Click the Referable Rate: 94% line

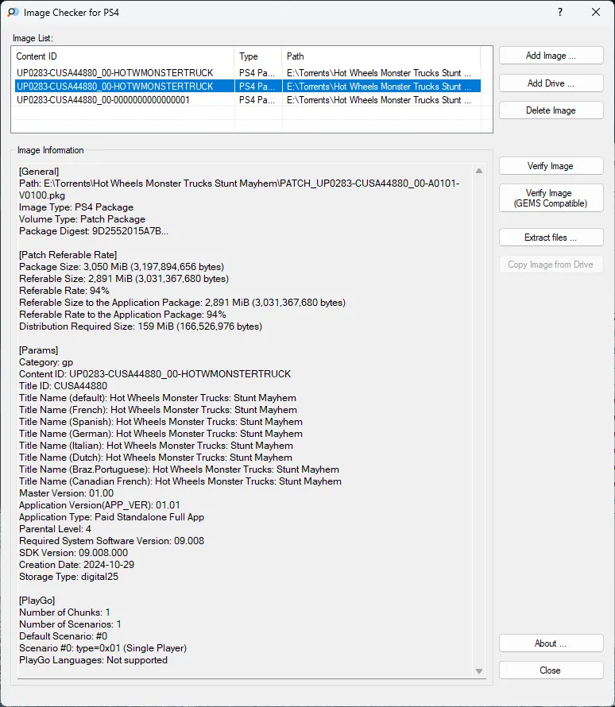point(64,291)
